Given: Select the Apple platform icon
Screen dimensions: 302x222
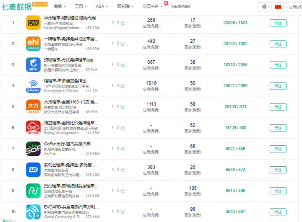Looking at the screenshot, I should pos(264,7).
